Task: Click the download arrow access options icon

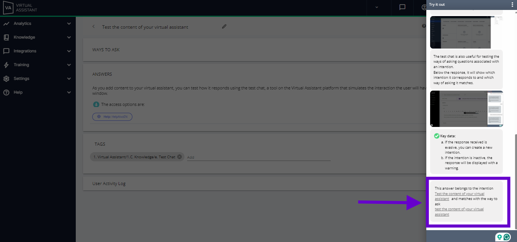Action: [96, 104]
